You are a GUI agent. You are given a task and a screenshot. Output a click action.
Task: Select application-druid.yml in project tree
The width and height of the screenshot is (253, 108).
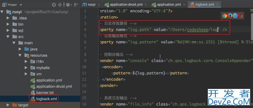pos(54,86)
